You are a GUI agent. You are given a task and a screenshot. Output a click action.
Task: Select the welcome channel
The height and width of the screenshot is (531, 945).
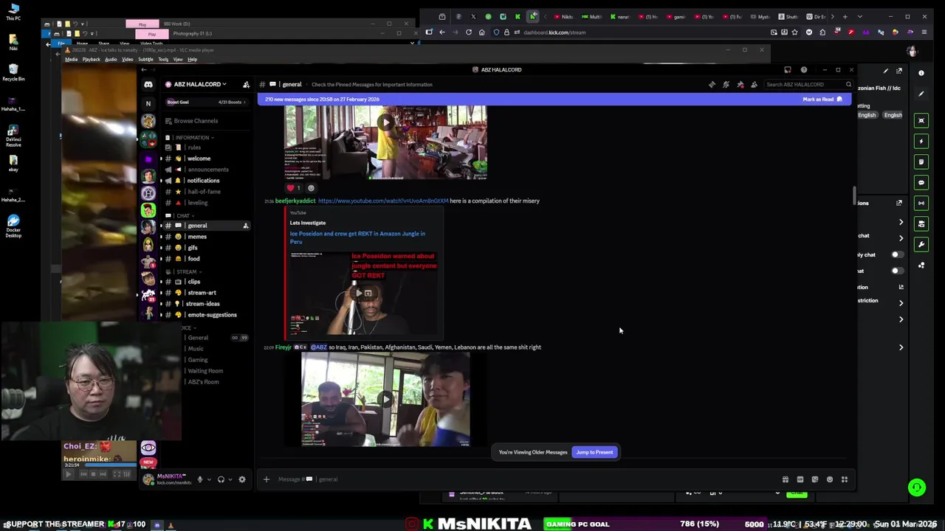[x=199, y=159]
